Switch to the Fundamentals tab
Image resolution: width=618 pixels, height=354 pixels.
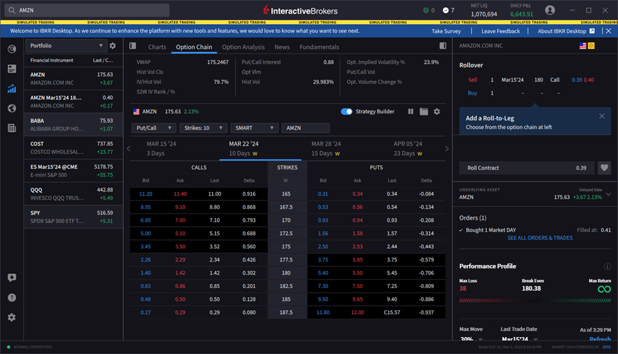click(319, 47)
